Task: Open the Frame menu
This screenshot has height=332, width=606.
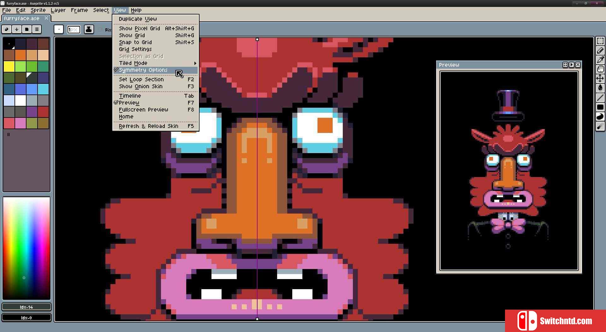Action: click(79, 10)
